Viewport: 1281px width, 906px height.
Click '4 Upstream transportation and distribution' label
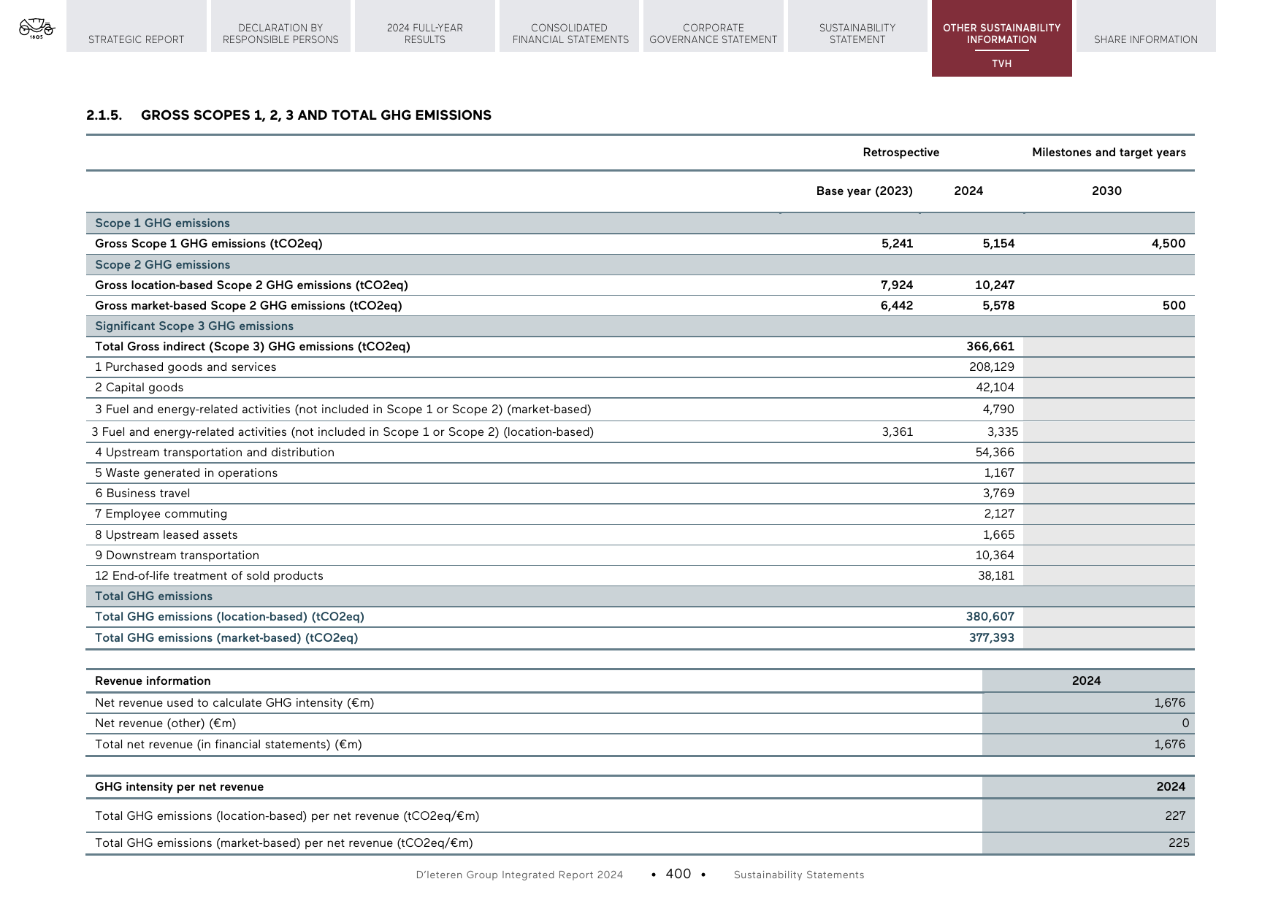[215, 453]
